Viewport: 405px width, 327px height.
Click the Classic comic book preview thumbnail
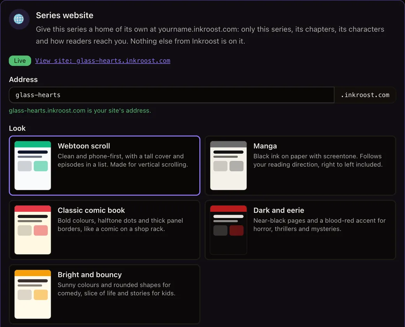pyautogui.click(x=33, y=230)
